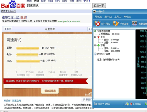
Task: Open the traffic info (流量信息) monitor icon
Action: click(134, 23)
